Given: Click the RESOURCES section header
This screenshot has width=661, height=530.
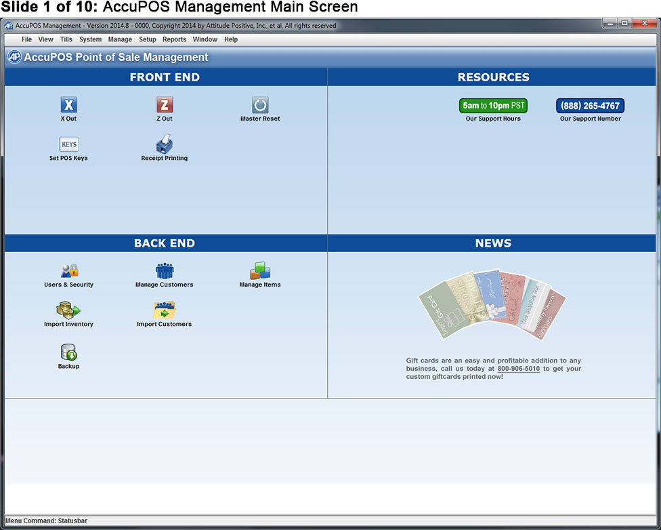Looking at the screenshot, I should coord(493,77).
